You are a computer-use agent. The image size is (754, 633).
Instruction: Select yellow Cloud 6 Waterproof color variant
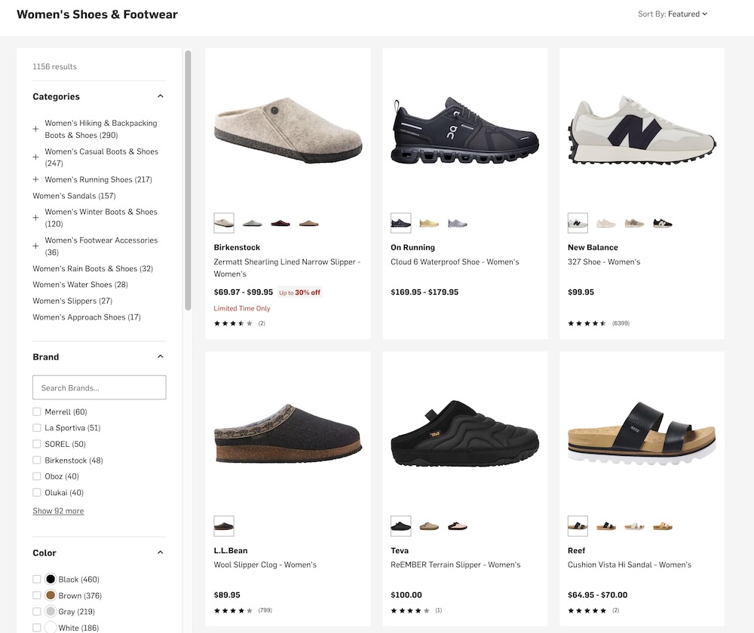[x=429, y=223]
